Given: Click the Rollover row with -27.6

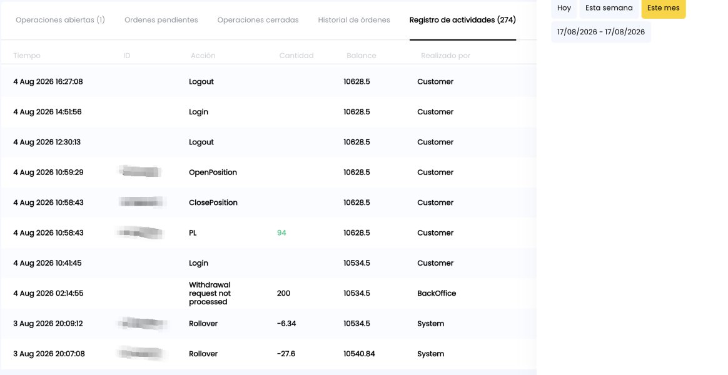Looking at the screenshot, I should (x=268, y=354).
